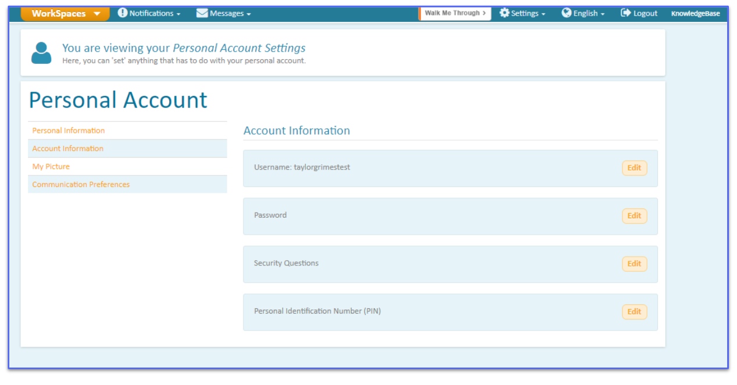Click the 'Security Questions' label text
Image resolution: width=737 pixels, height=385 pixels.
286,263
